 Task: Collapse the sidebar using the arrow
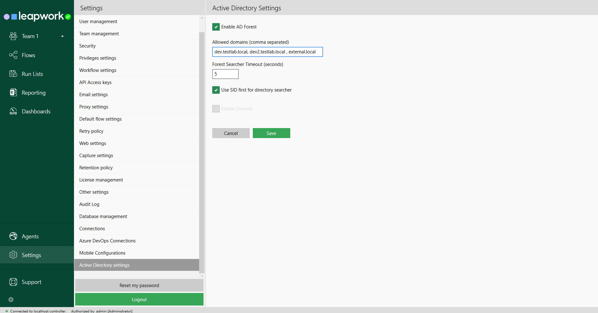[x=11, y=299]
